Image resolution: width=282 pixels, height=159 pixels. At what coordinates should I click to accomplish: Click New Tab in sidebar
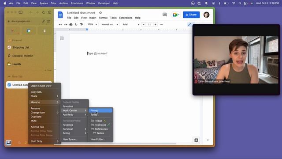(29, 76)
